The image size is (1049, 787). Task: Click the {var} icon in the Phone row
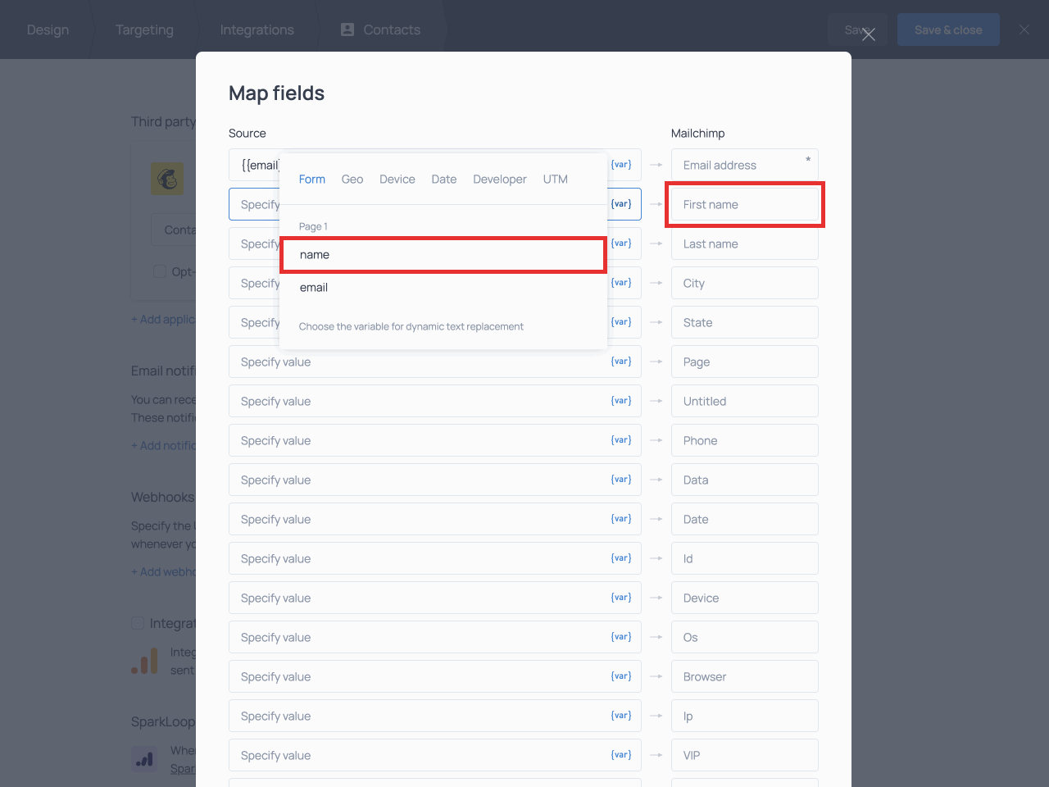point(621,440)
